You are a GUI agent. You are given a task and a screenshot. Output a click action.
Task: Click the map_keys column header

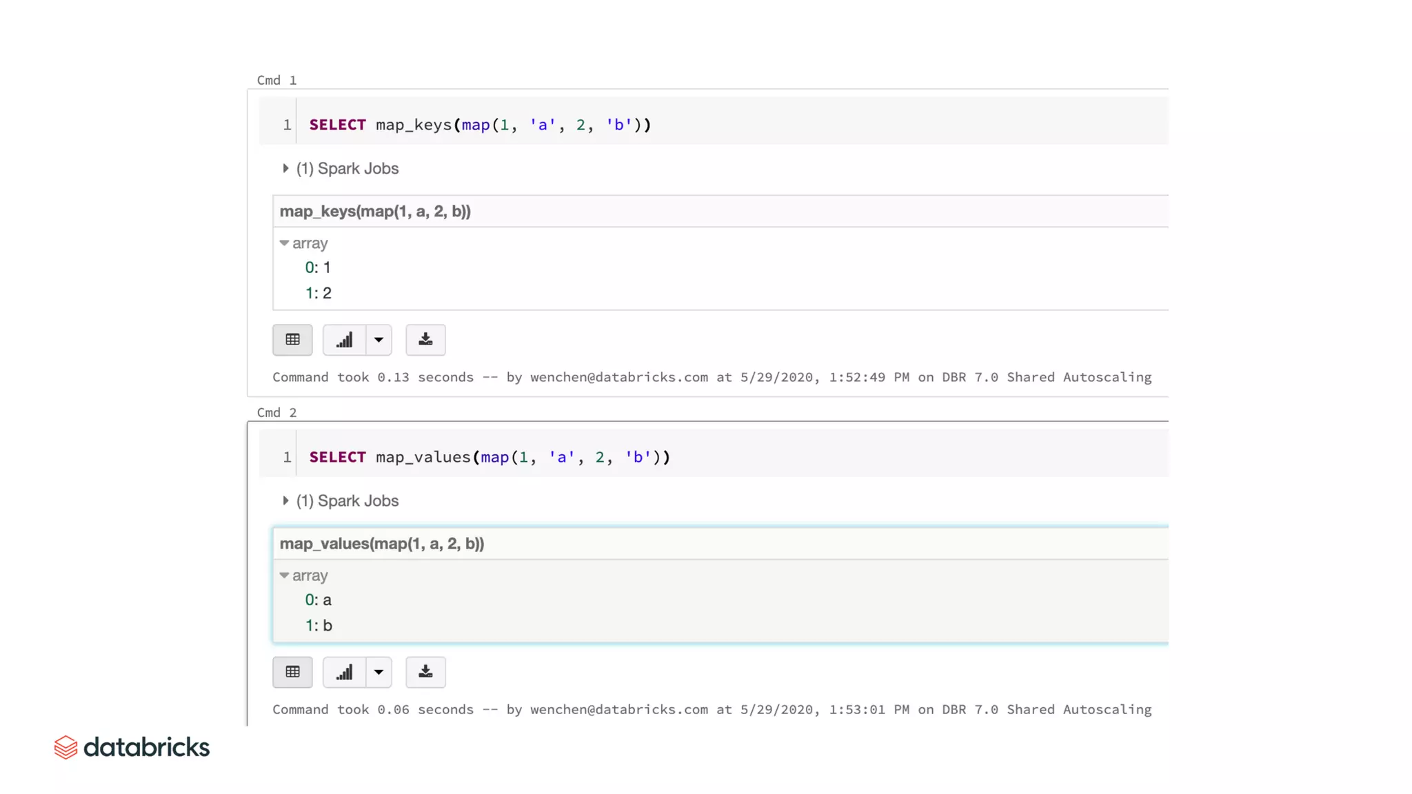click(375, 212)
